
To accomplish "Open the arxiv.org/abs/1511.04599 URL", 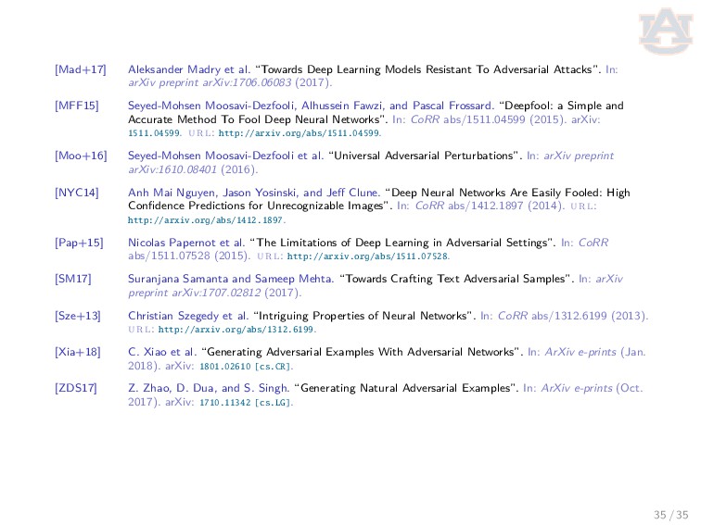I will click(x=300, y=133).
